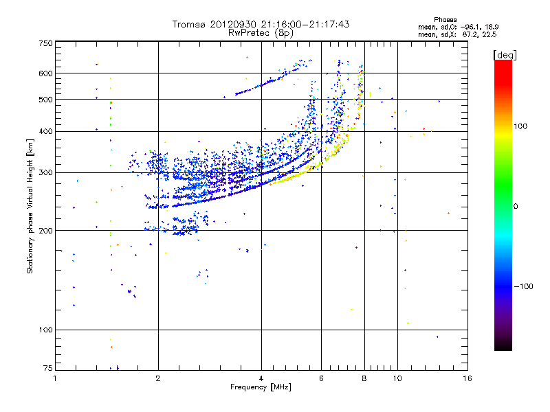550x412 pixels.
Task: Click the y-axis tick label '750'
Action: pos(46,43)
